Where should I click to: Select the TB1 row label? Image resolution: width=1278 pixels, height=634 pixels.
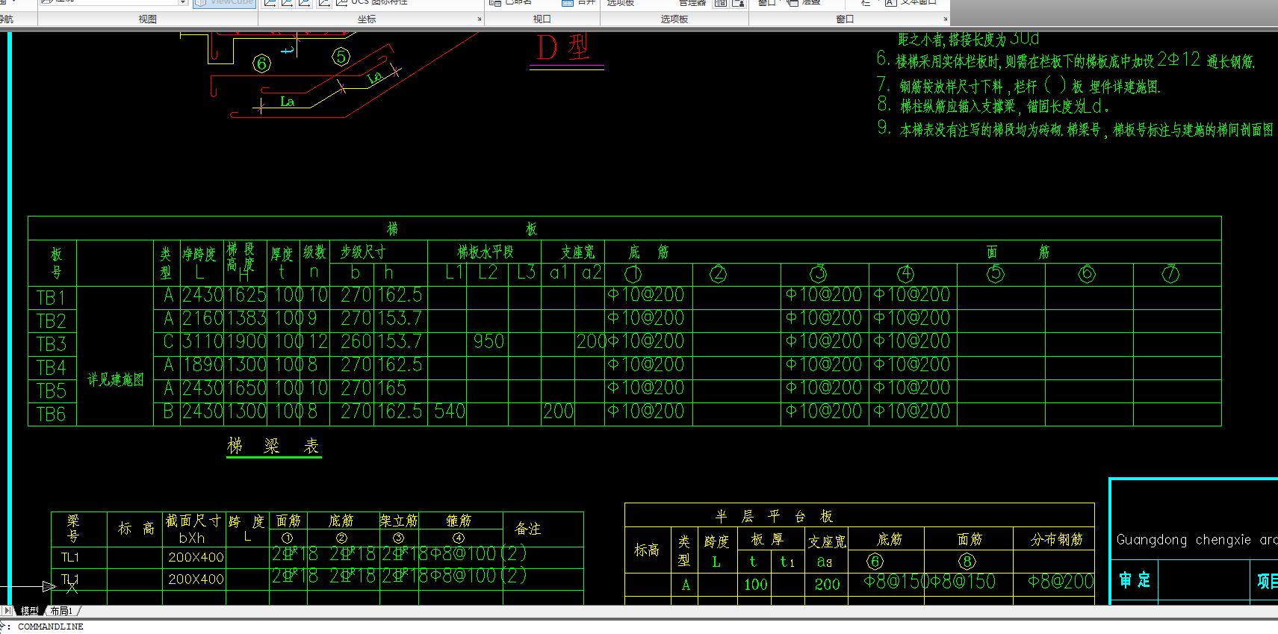point(51,298)
